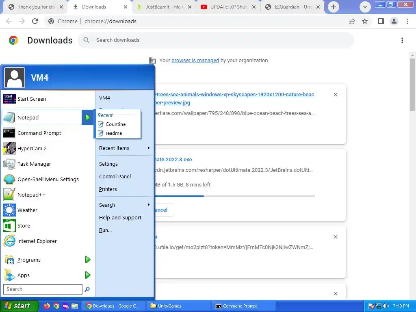Switch to Thank you for downloading tab
The width and height of the screenshot is (416, 312).
(35, 7)
